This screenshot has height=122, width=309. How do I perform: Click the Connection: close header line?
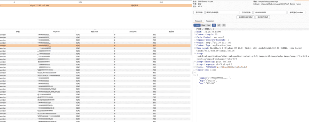tap(206, 70)
